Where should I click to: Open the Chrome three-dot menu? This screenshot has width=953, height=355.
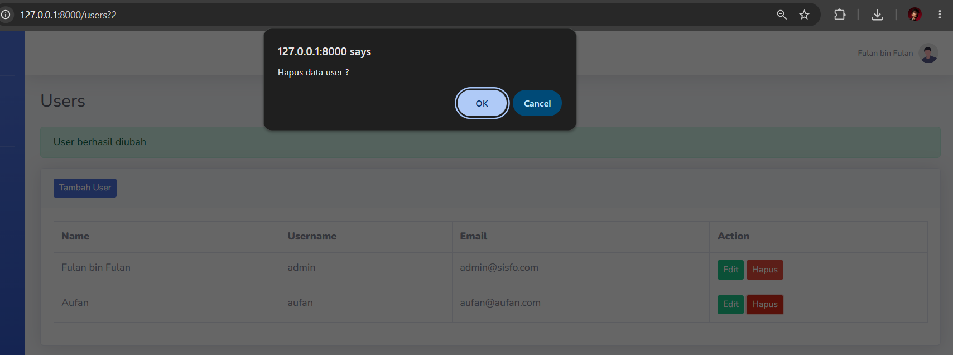tap(940, 15)
